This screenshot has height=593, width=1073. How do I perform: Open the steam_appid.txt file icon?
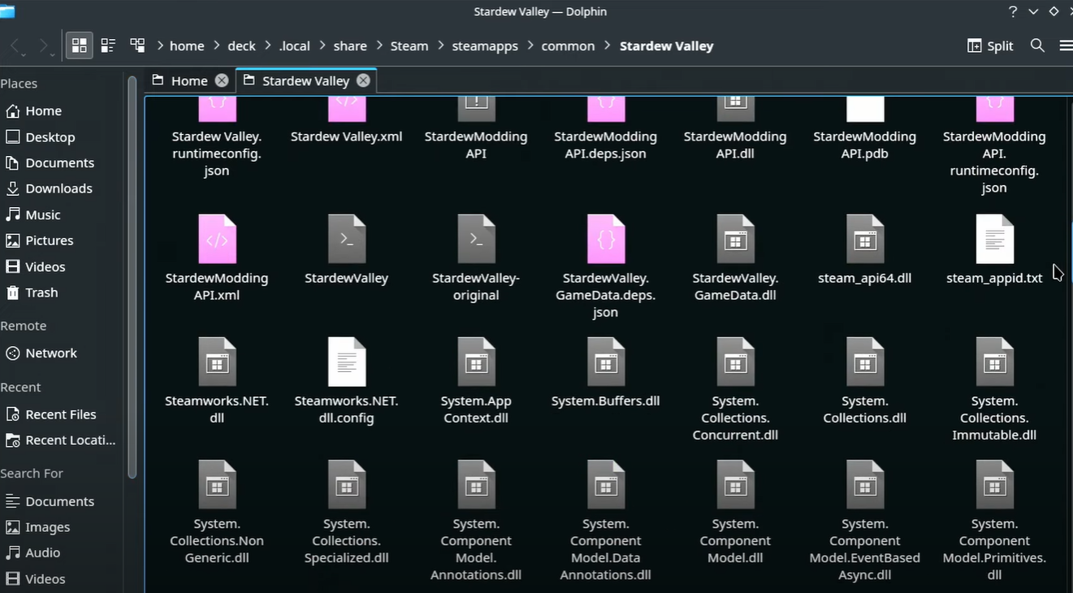pos(995,239)
